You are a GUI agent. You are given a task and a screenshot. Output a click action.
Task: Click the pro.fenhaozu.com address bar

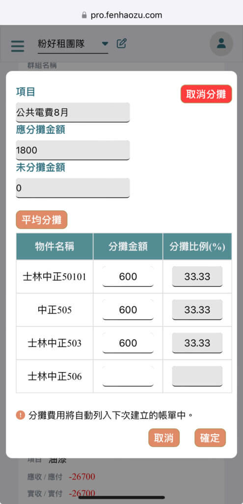(x=122, y=15)
